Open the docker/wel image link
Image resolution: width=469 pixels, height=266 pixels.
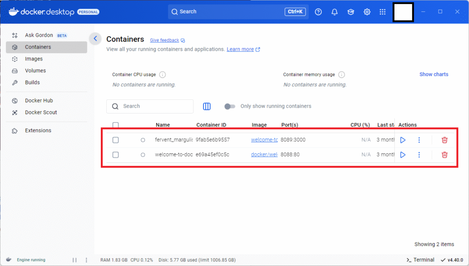pyautogui.click(x=264, y=155)
